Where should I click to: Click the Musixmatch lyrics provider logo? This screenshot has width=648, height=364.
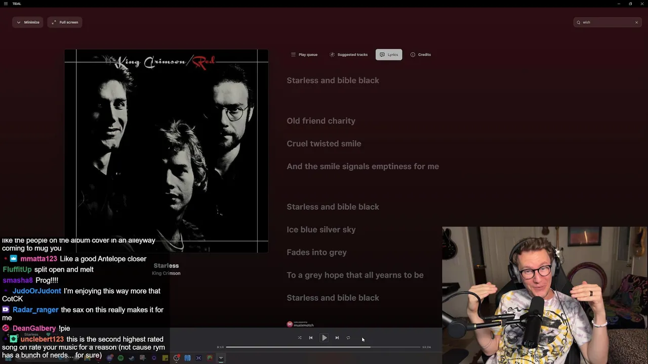click(300, 324)
